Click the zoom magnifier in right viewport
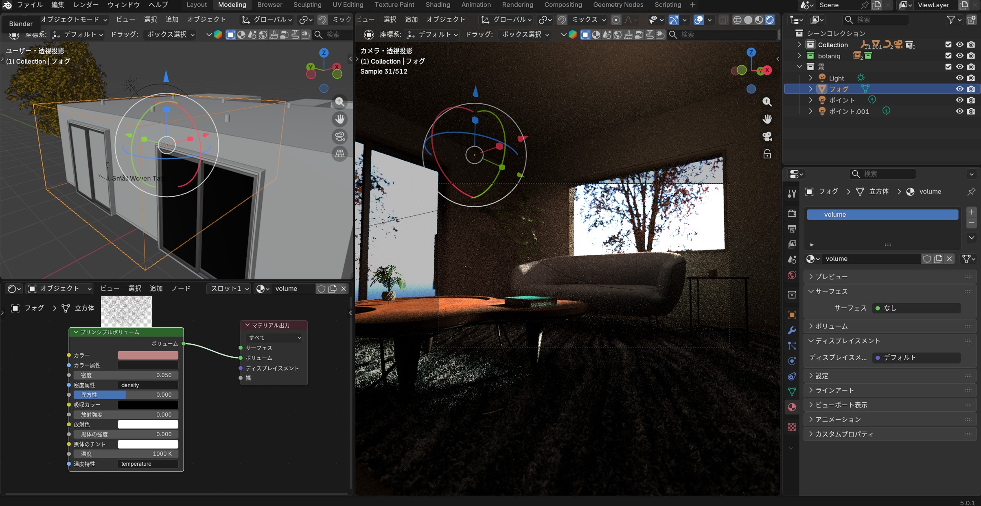Screen dimensions: 981x506 click(x=767, y=102)
